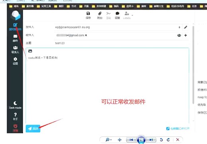Open the 邮件 mail section in sidebar
Viewport: 207px width, 144px height.
click(15, 38)
